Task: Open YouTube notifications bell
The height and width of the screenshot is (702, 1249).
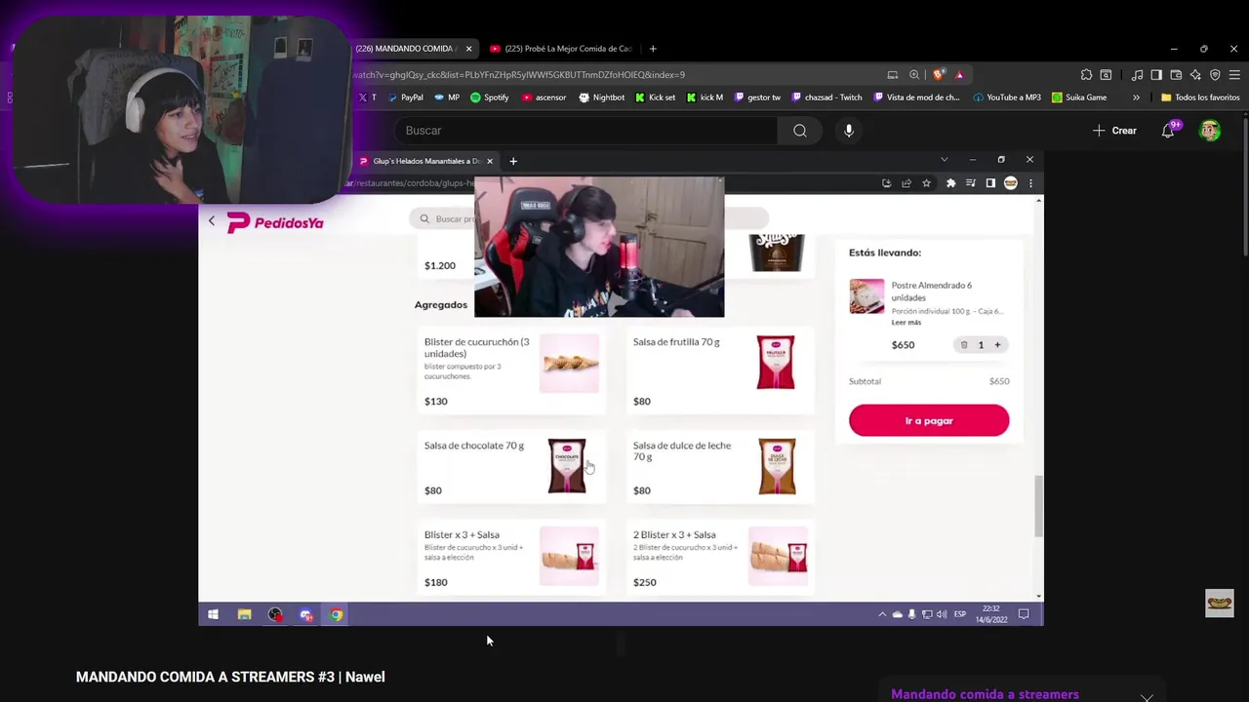Action: pos(1168,131)
